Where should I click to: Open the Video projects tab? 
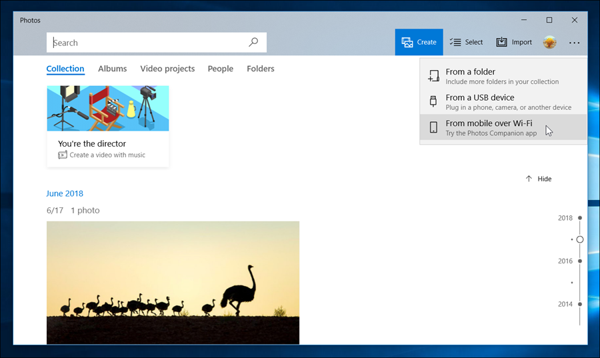167,69
